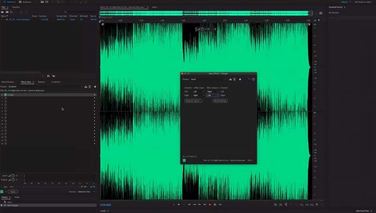Image resolution: width=376 pixels, height=213 pixels.
Task: Toggle power of Effects Rack slot 1 effect
Action: pos(5,95)
